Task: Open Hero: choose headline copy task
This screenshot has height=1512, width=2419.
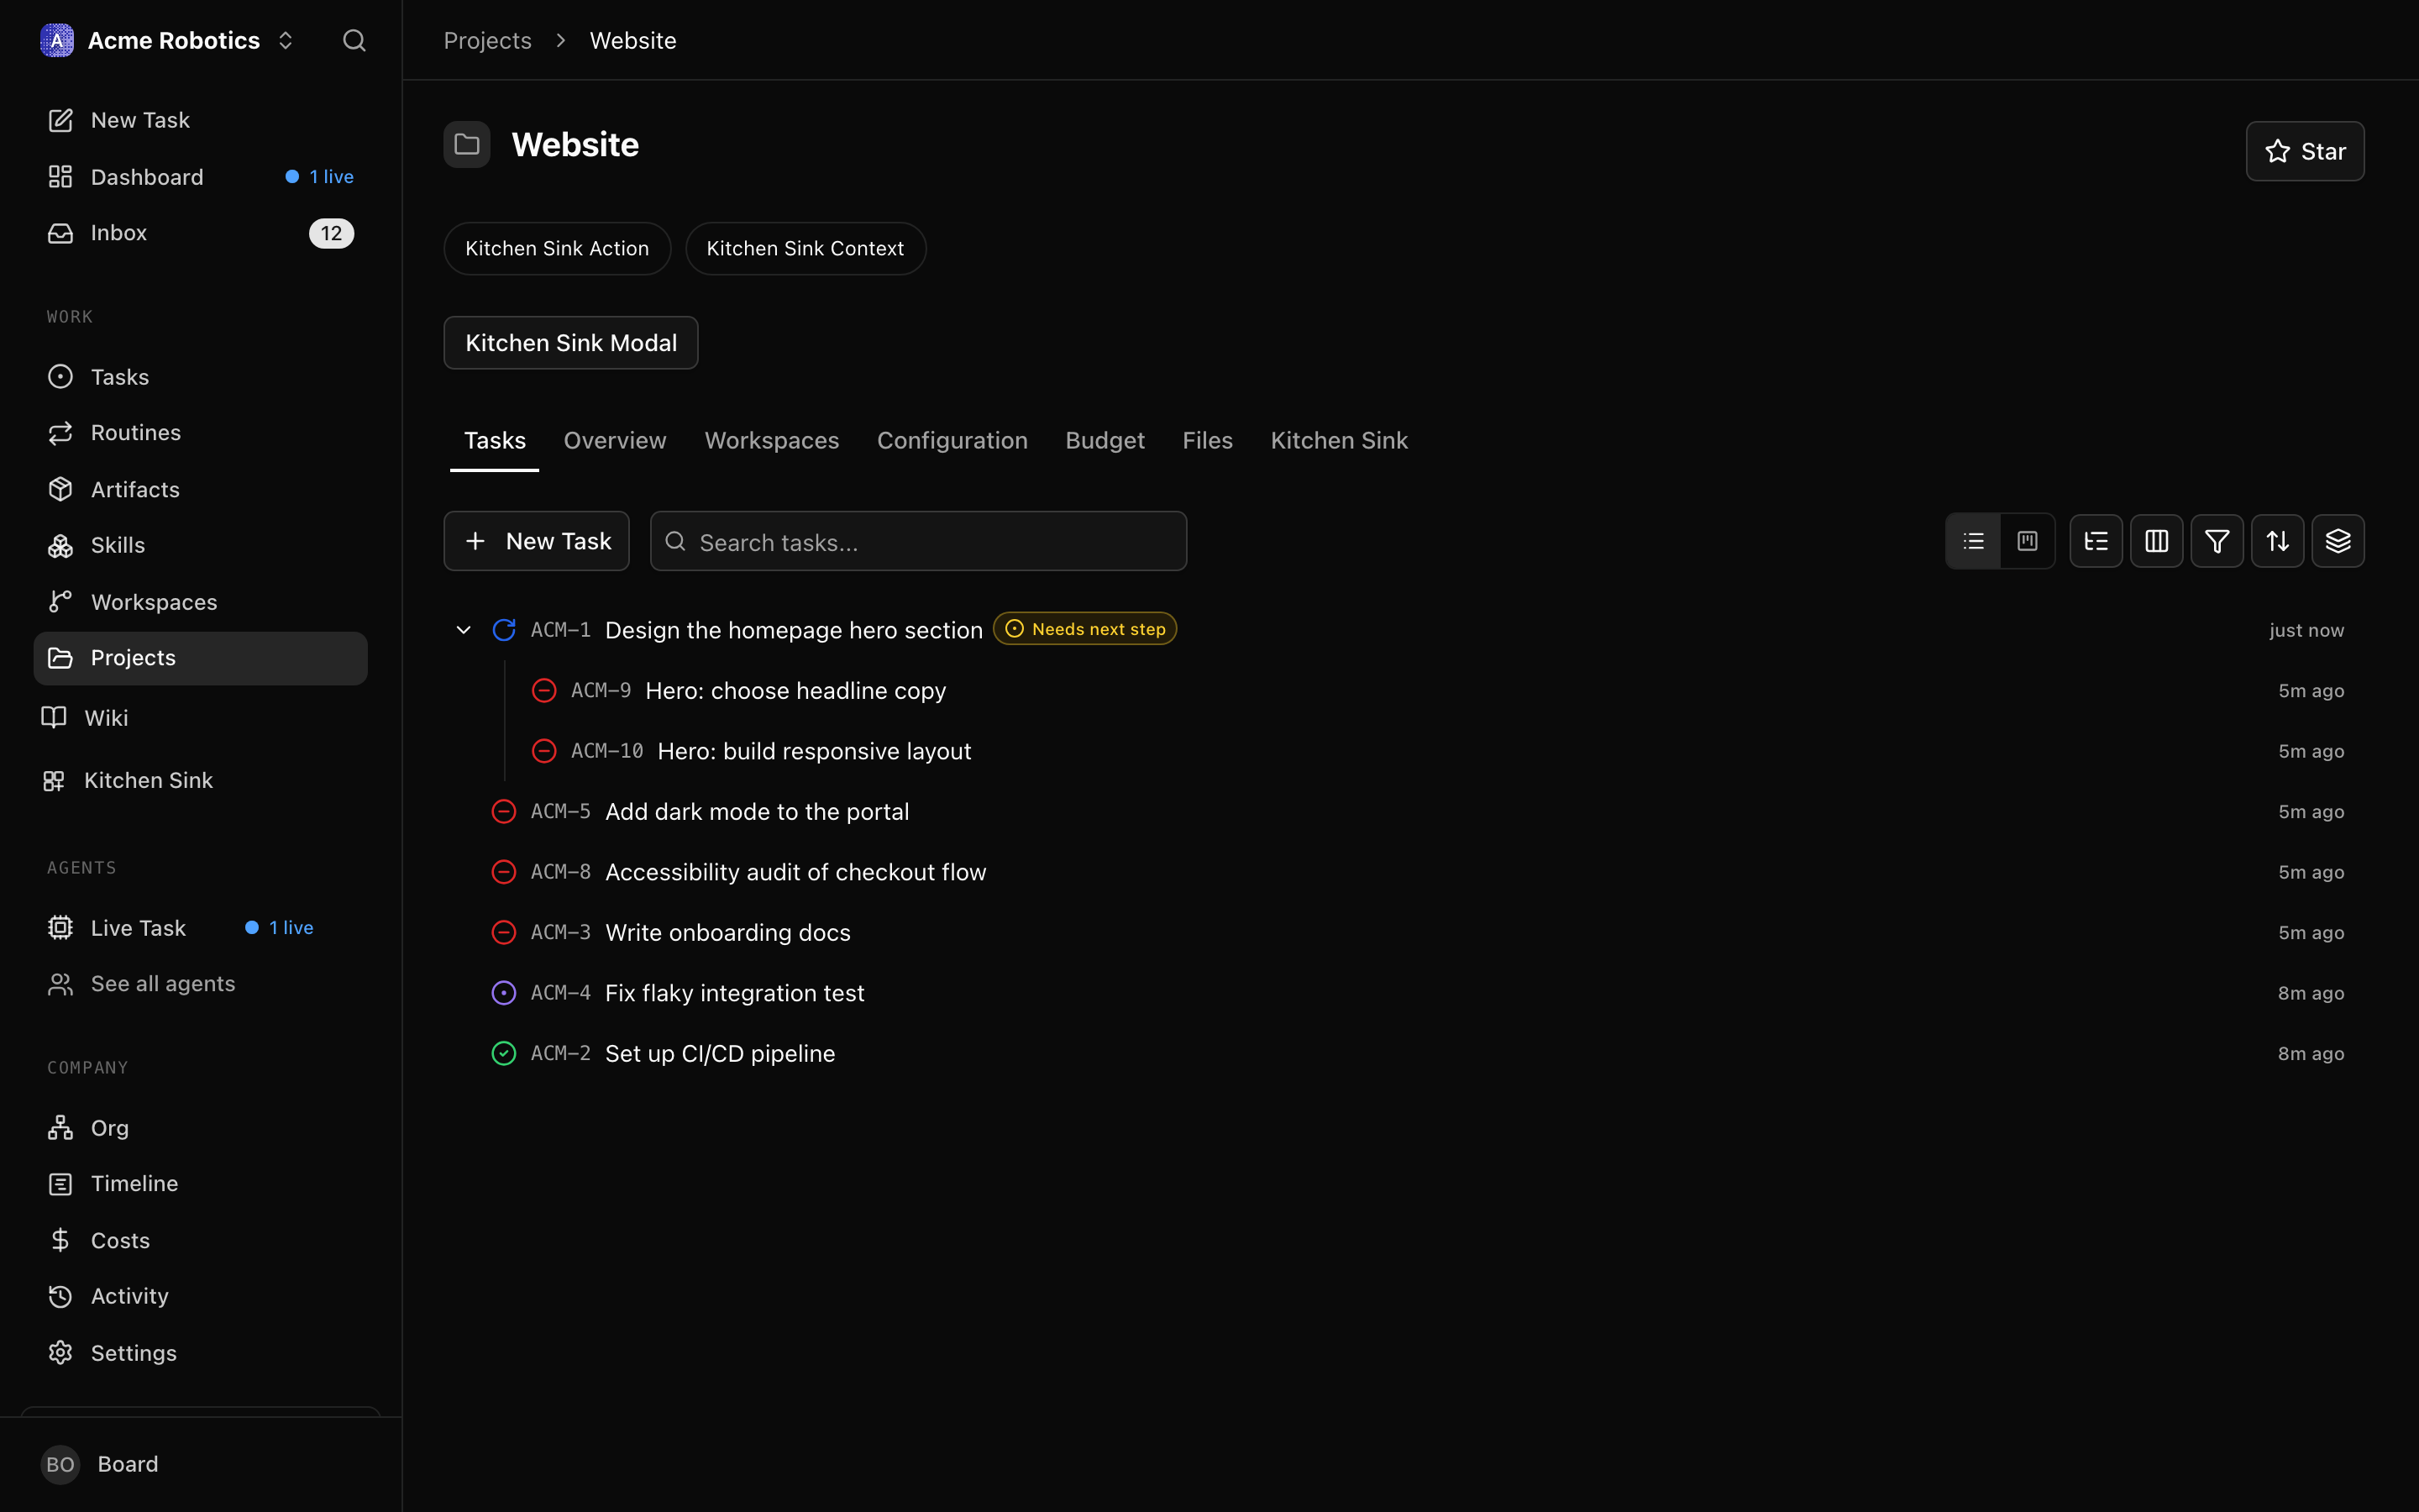Action: tap(795, 691)
